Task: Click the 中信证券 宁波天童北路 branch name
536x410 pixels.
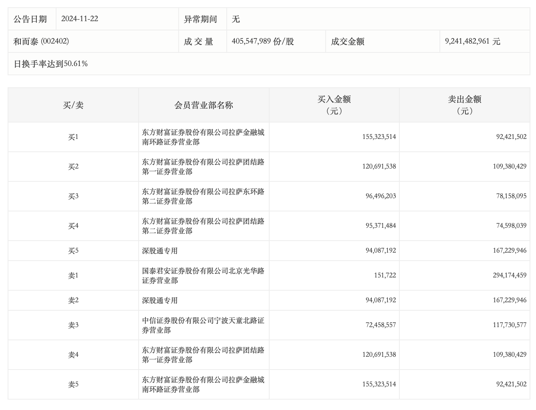Action: point(203,326)
